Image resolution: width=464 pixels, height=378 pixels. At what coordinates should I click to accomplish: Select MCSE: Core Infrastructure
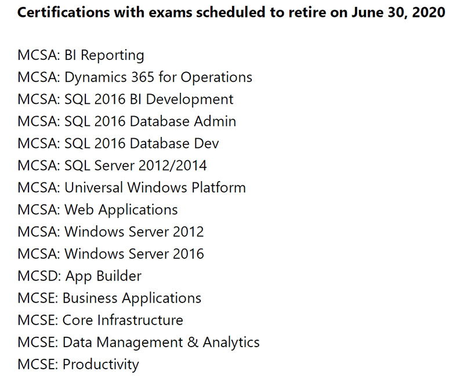pyautogui.click(x=100, y=321)
